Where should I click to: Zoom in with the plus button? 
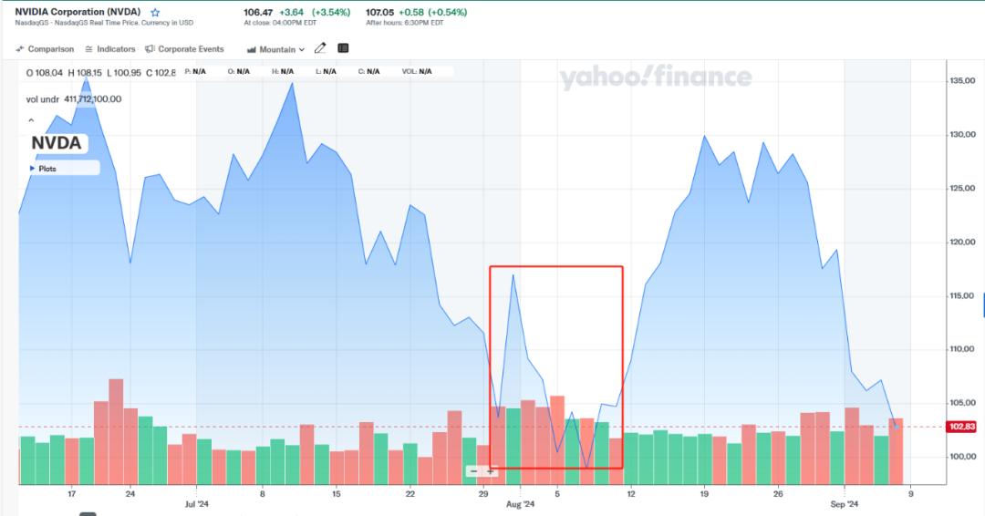491,471
